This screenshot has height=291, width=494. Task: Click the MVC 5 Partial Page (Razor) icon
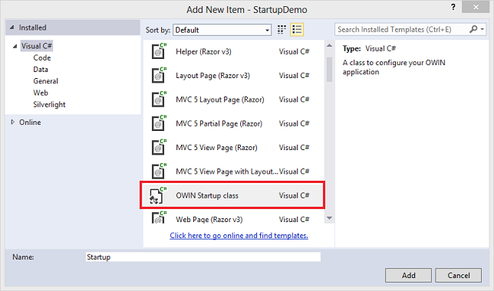(159, 123)
